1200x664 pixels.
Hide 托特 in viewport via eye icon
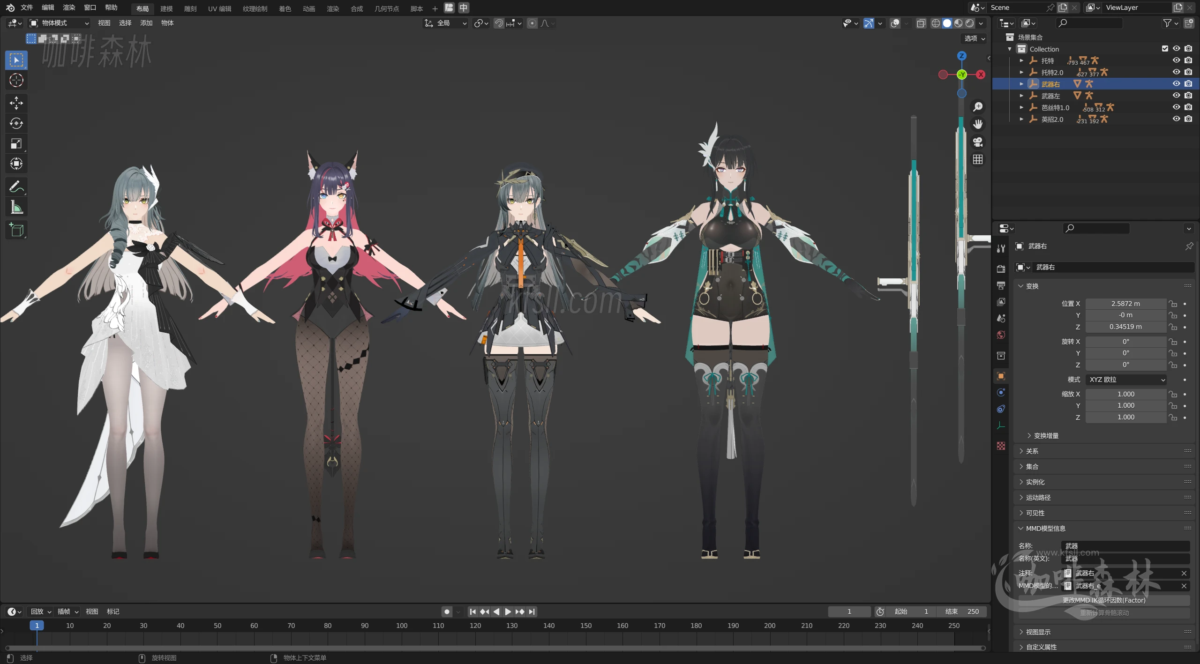click(x=1177, y=60)
